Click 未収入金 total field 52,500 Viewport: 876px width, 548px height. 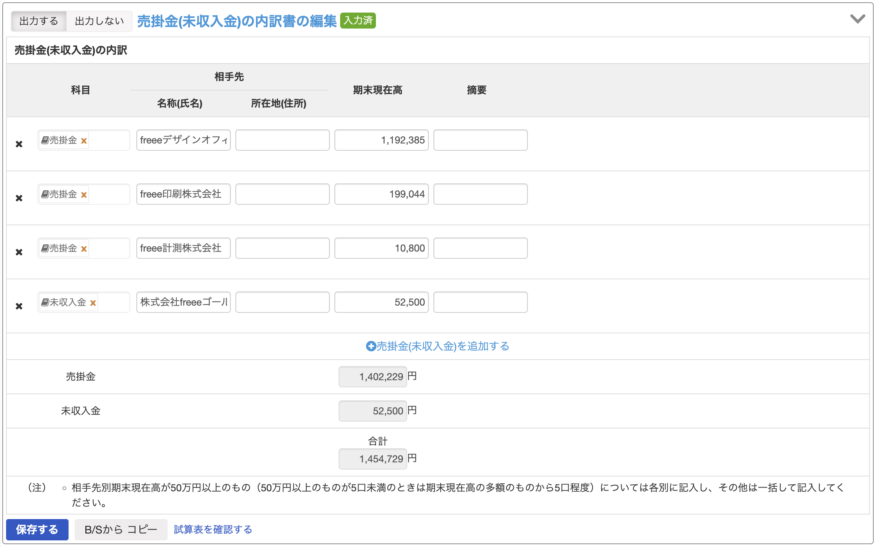(373, 411)
